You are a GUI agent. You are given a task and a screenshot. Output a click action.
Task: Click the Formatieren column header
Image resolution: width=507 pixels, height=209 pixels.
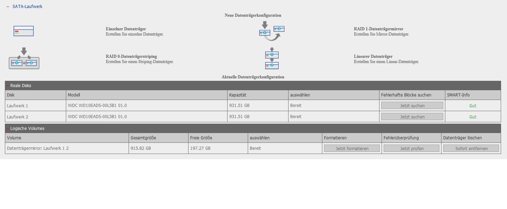[x=352, y=138]
